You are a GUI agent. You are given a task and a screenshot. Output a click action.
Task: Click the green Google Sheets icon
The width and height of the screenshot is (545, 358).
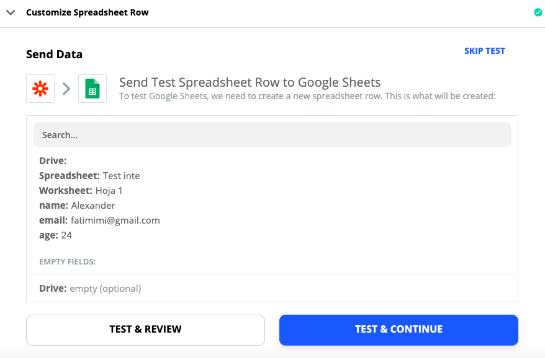coord(92,89)
